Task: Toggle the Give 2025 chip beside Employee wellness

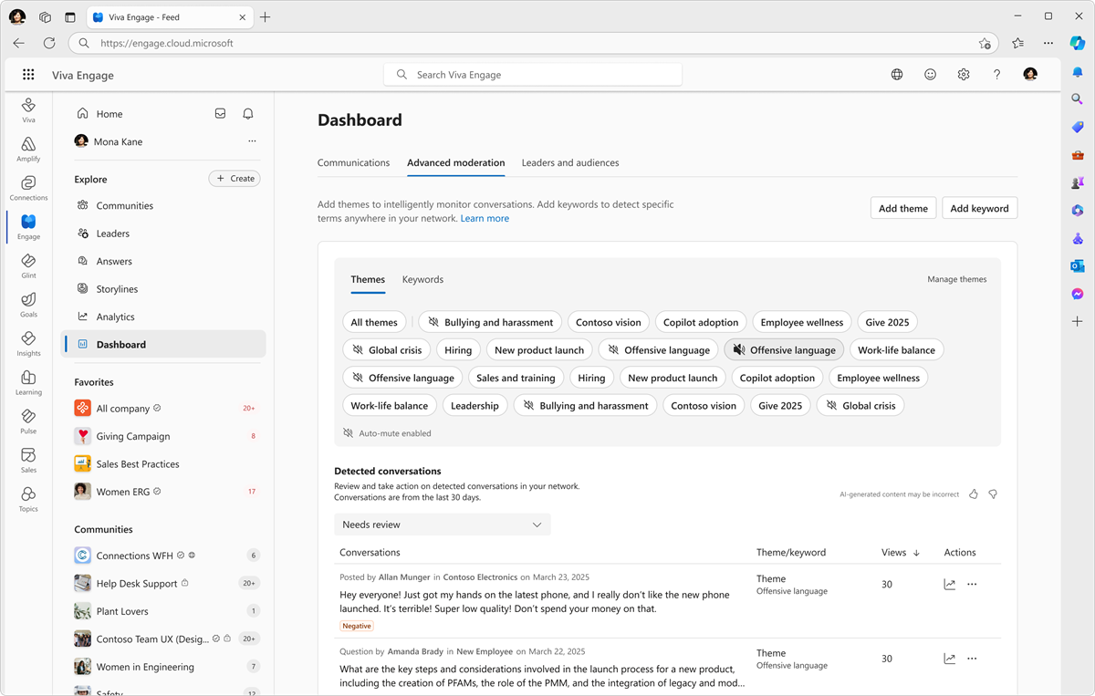Action: click(x=887, y=322)
